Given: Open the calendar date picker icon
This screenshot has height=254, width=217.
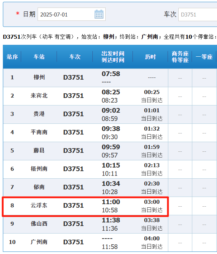Looking at the screenshot, I should click(99, 14).
